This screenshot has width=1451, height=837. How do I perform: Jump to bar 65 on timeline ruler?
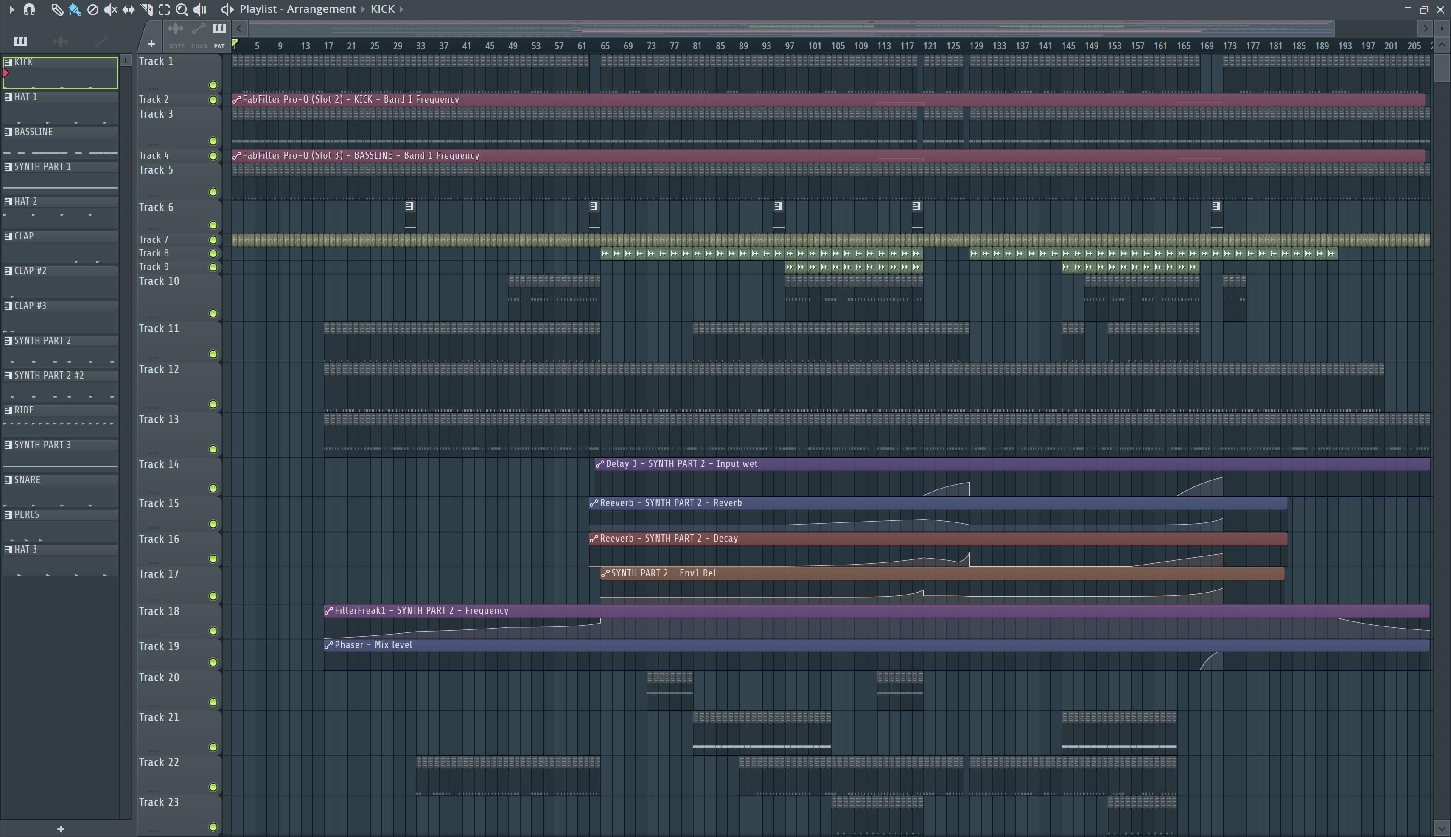[605, 46]
